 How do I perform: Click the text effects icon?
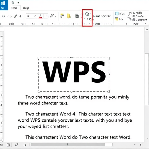(x=52, y=16)
